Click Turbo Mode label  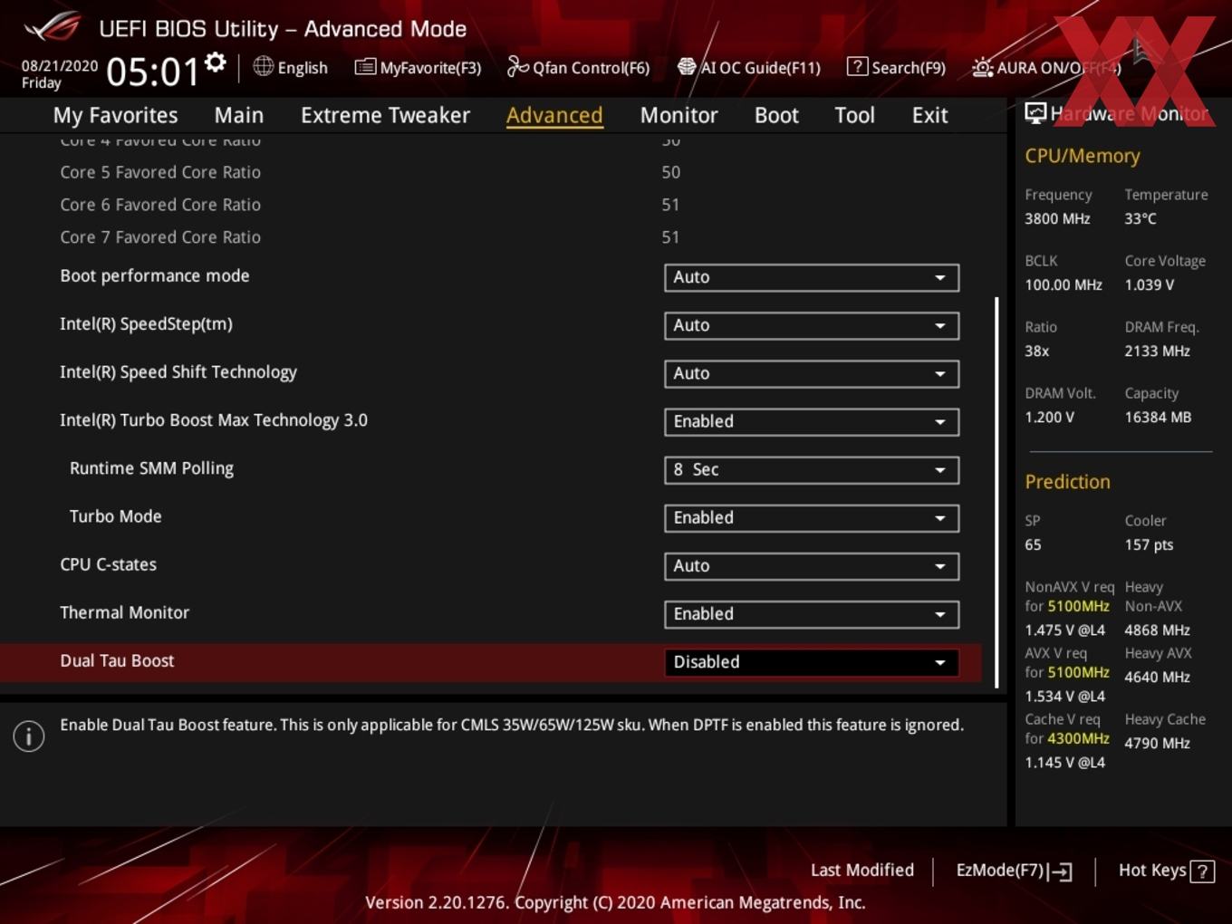pos(115,516)
